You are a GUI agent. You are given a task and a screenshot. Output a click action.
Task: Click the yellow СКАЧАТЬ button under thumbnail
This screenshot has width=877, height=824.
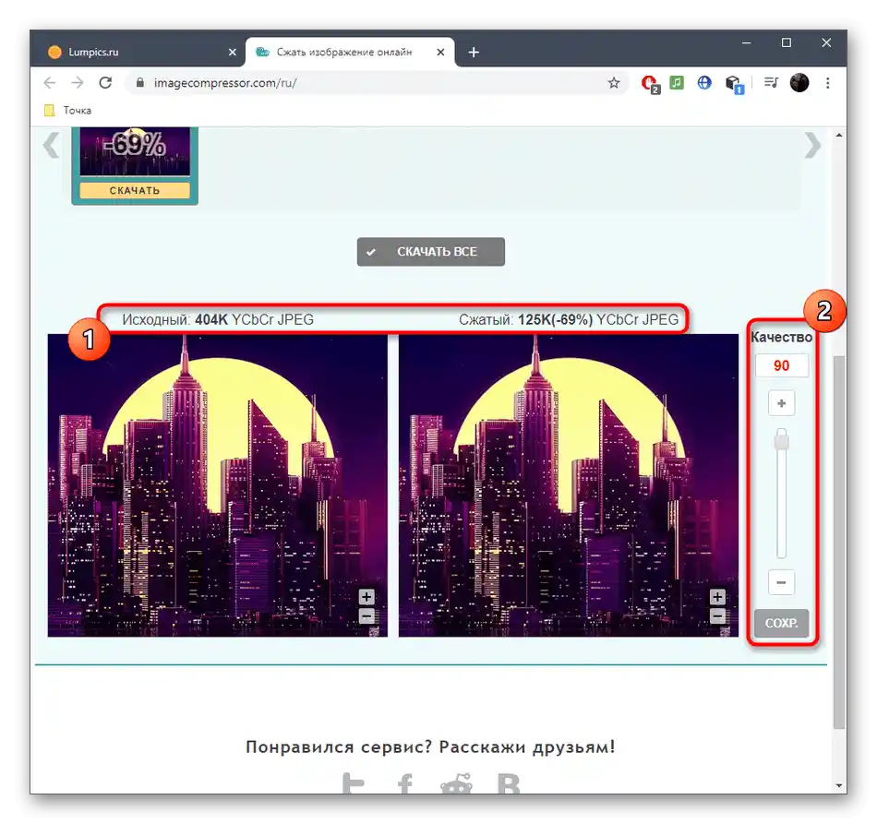tap(135, 191)
